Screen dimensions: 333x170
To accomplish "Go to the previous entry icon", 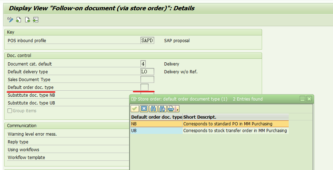I will (19, 20).
